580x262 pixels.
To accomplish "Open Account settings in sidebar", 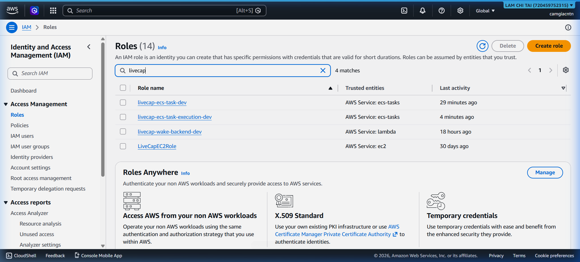I will click(x=31, y=168).
